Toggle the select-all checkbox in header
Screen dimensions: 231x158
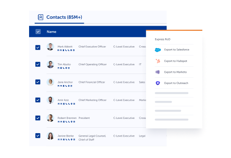click(x=38, y=32)
